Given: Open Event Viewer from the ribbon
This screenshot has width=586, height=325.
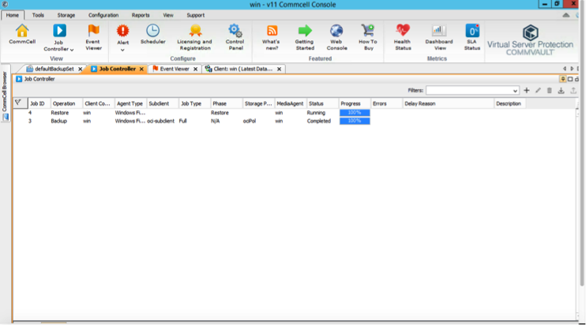Looking at the screenshot, I should coord(93,37).
